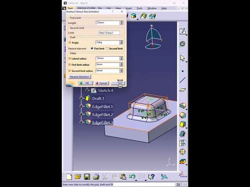Expand the EdgeFillet.2 tree node
250x187 pixels.
pyautogui.click(x=81, y=114)
